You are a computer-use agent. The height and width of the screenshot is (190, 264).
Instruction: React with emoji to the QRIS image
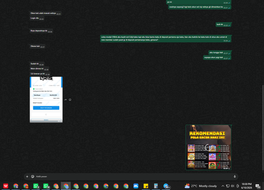click(70, 99)
